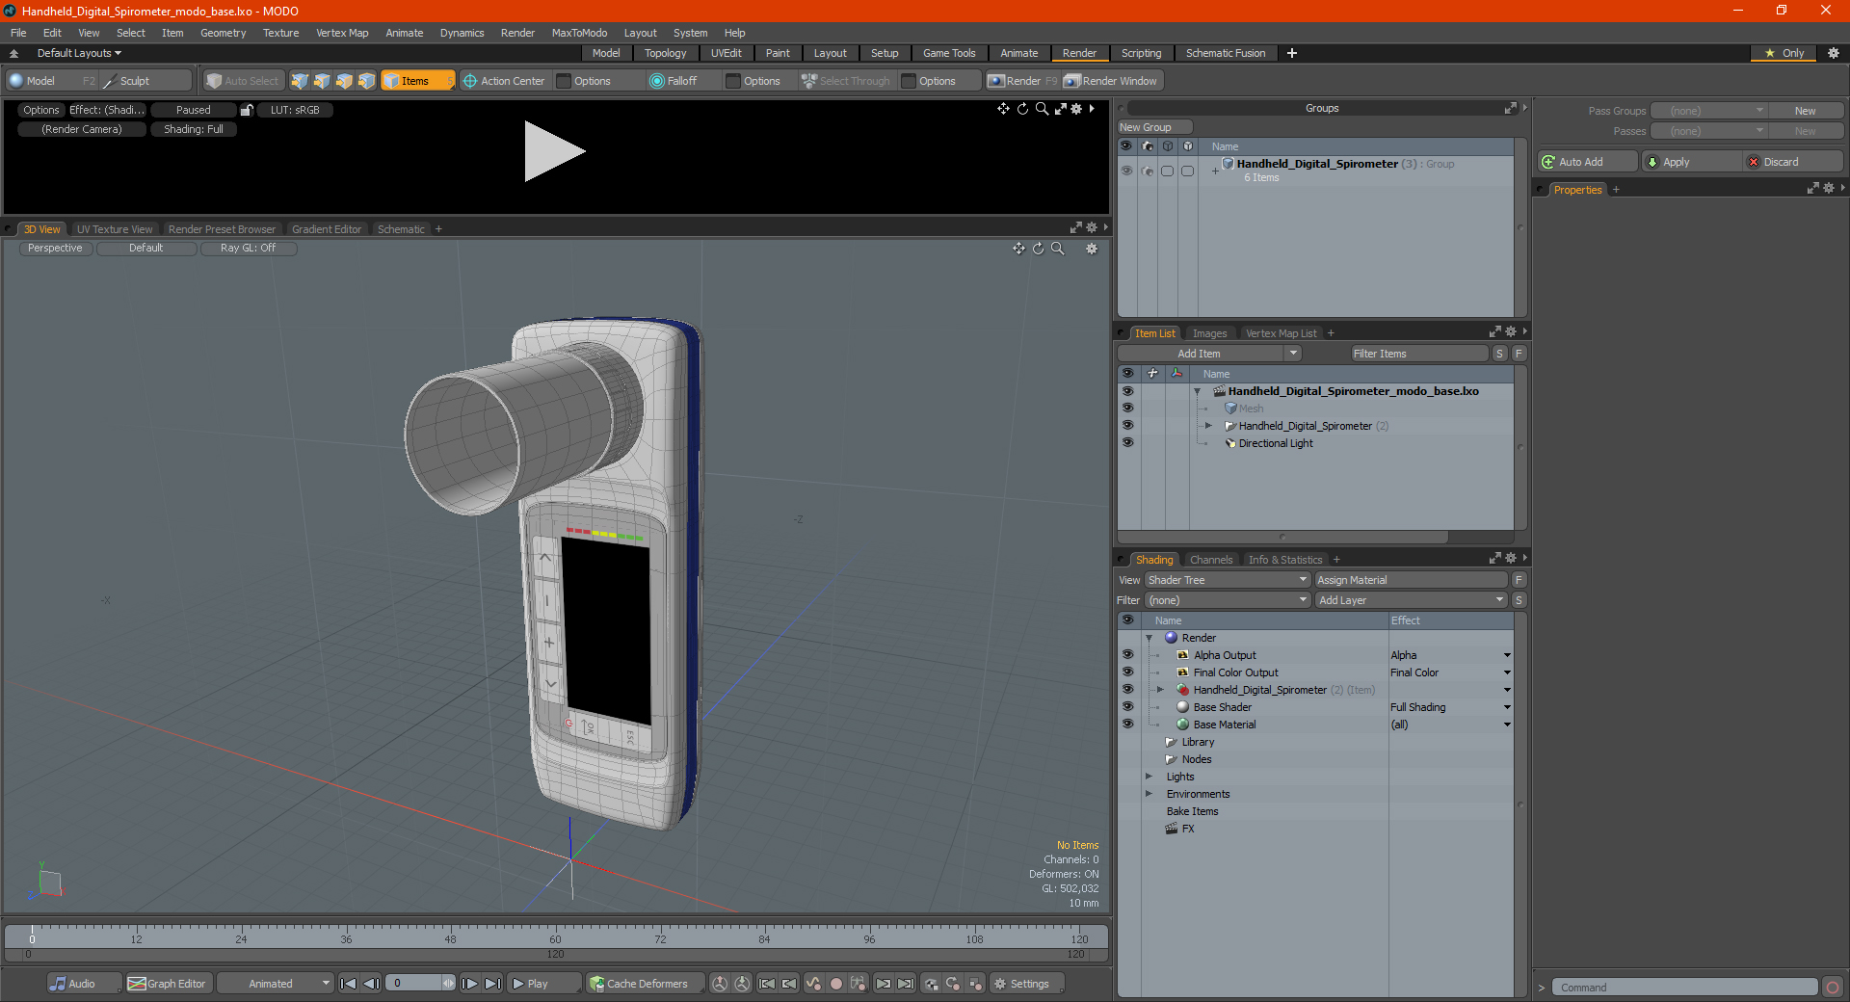
Task: Open the Geometry menu
Action: 223,33
